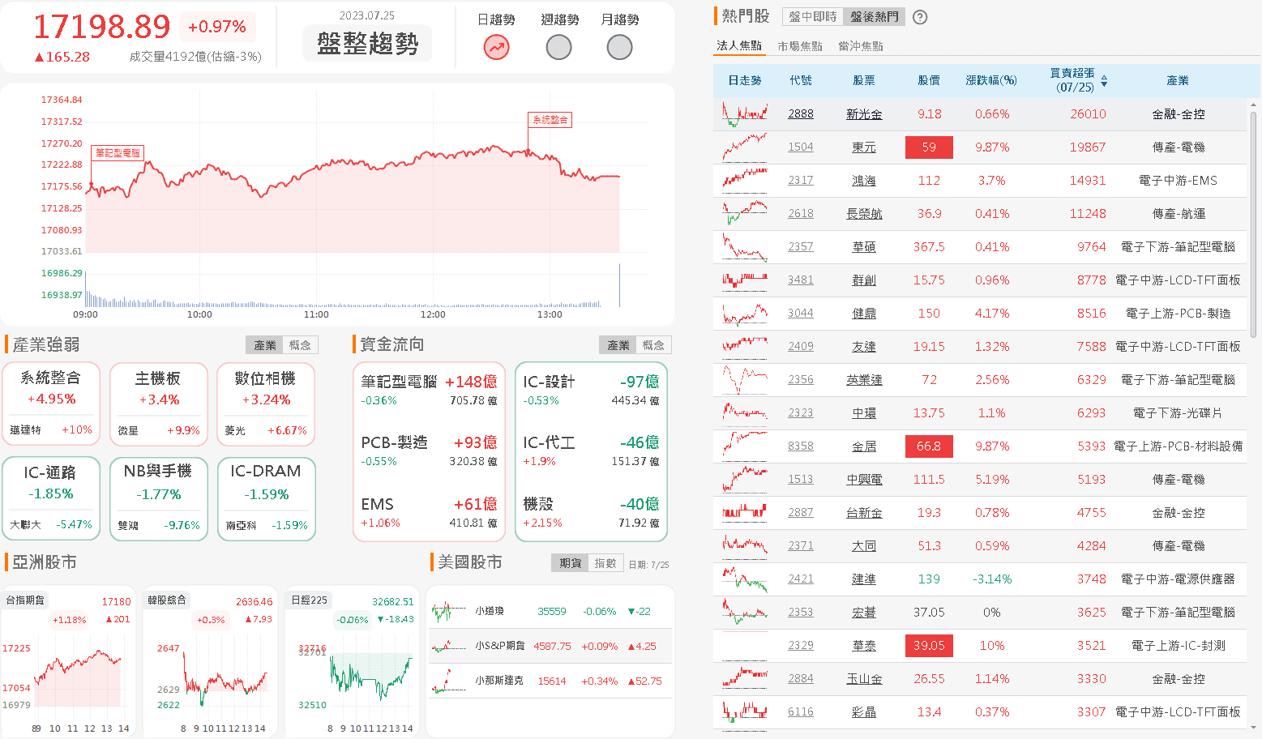The height and width of the screenshot is (739, 1262).
Task: Open the 法人焦點 tab
Action: (739, 46)
